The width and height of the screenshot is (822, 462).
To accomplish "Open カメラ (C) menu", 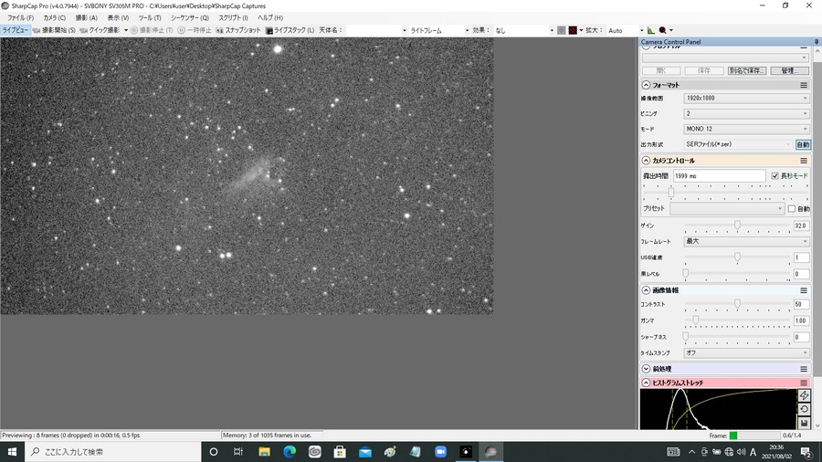I will pyautogui.click(x=55, y=18).
